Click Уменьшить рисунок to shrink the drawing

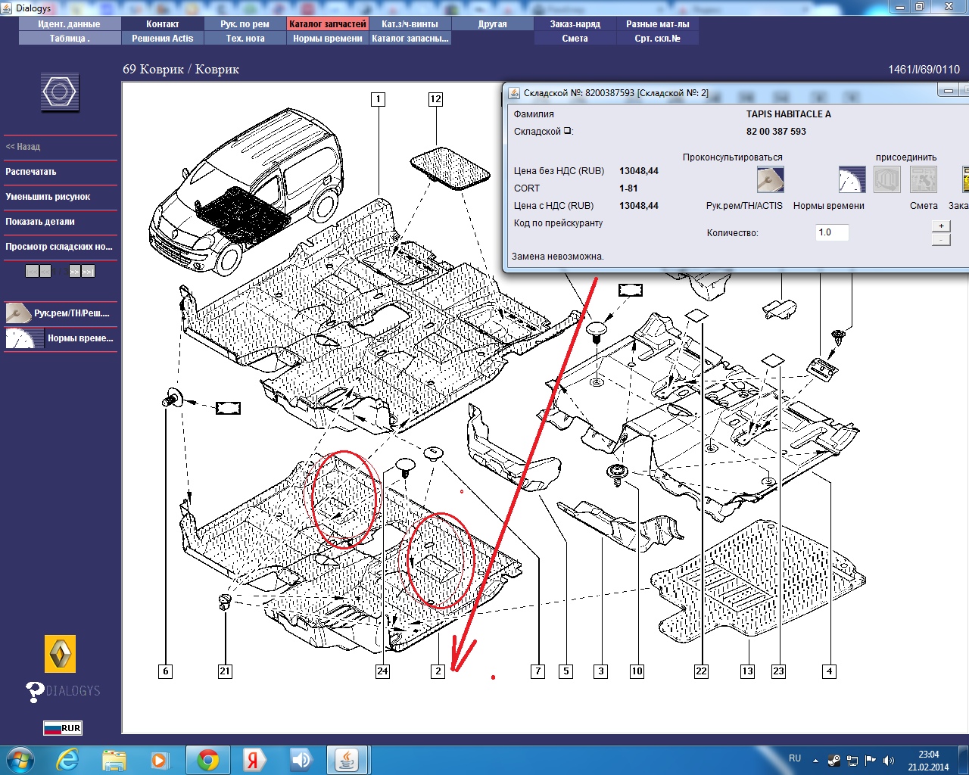(48, 197)
